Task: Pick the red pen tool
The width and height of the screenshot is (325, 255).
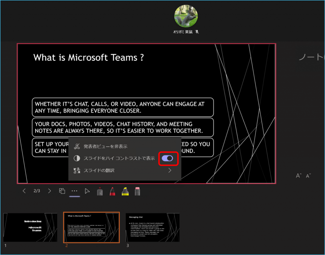Action: click(x=112, y=191)
